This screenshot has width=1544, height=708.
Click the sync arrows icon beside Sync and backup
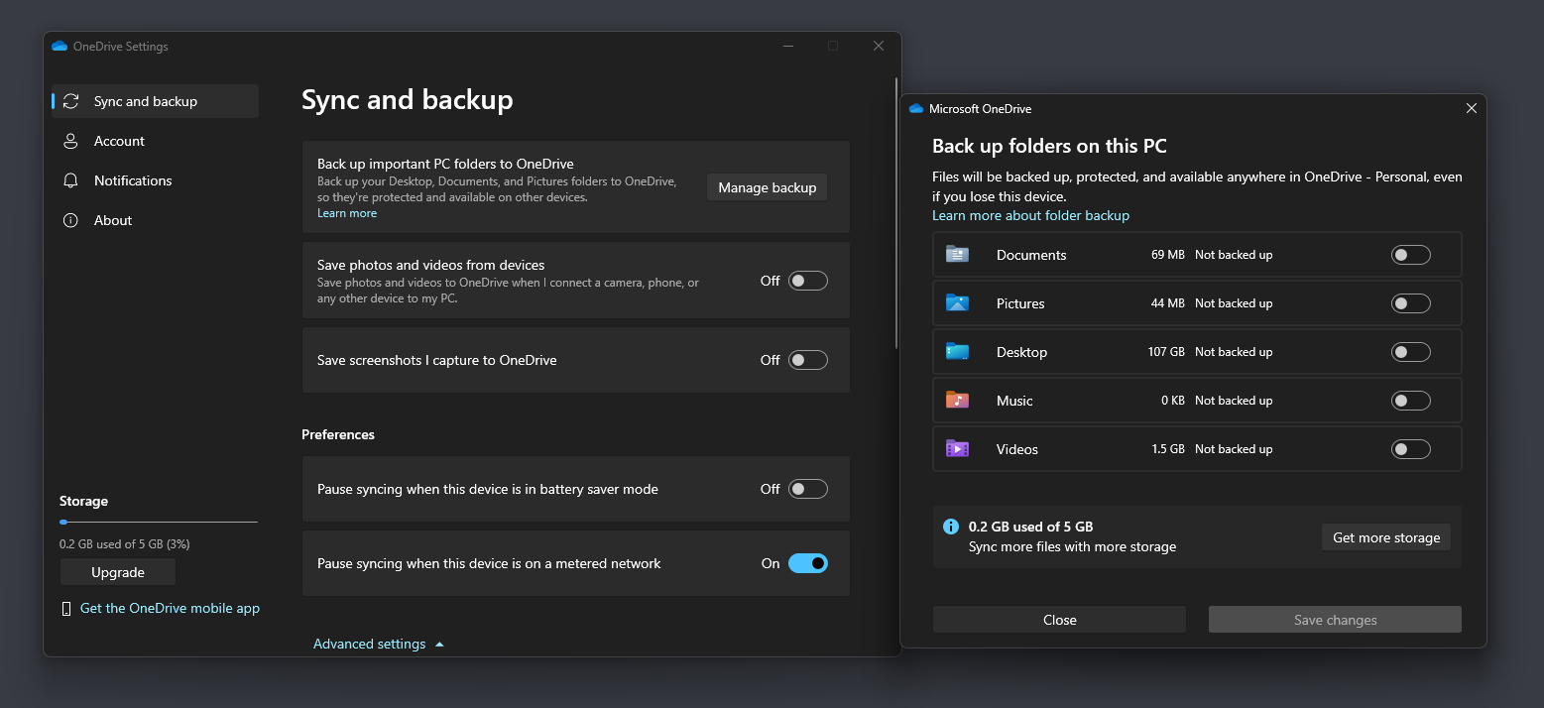point(70,101)
